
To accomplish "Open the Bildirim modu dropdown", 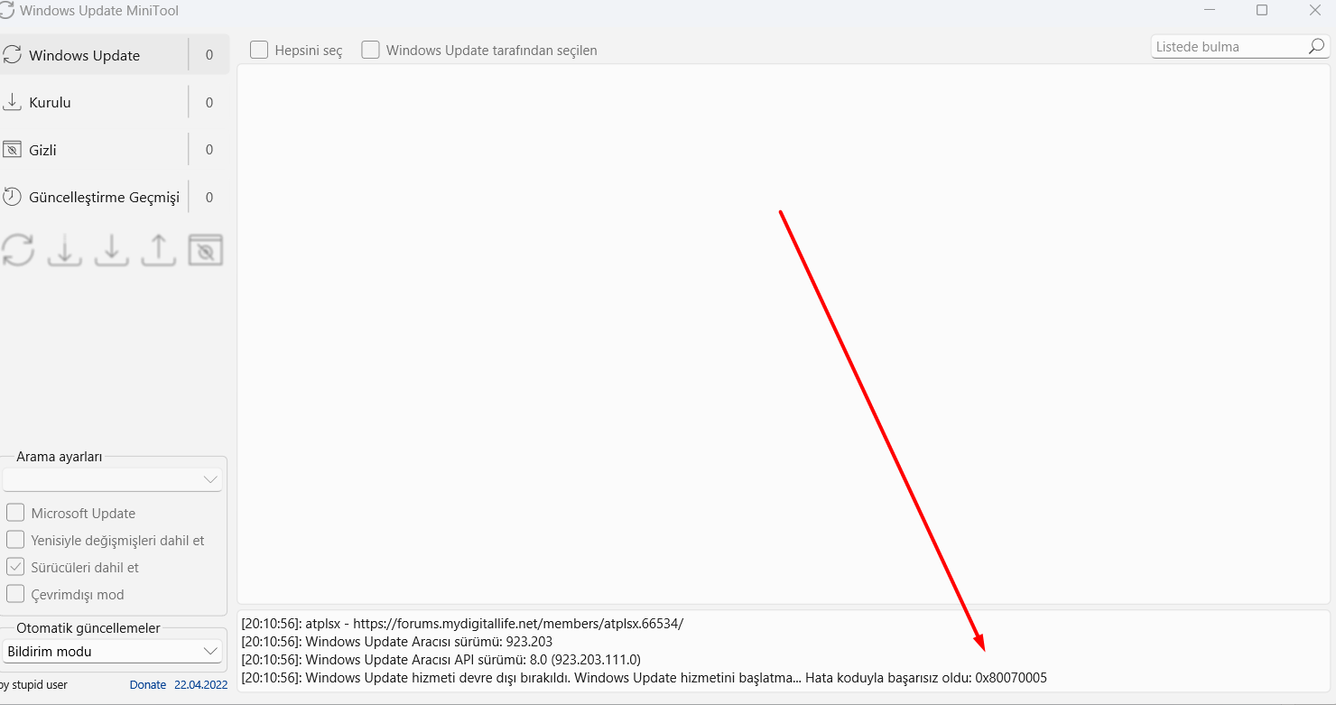I will click(x=112, y=651).
